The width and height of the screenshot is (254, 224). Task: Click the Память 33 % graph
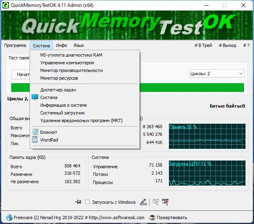pyautogui.click(x=207, y=136)
